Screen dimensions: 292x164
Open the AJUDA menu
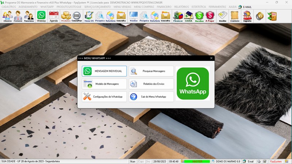coord(233,7)
